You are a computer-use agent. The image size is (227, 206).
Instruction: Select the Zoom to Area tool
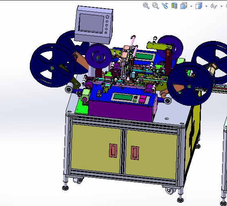click(x=156, y=6)
